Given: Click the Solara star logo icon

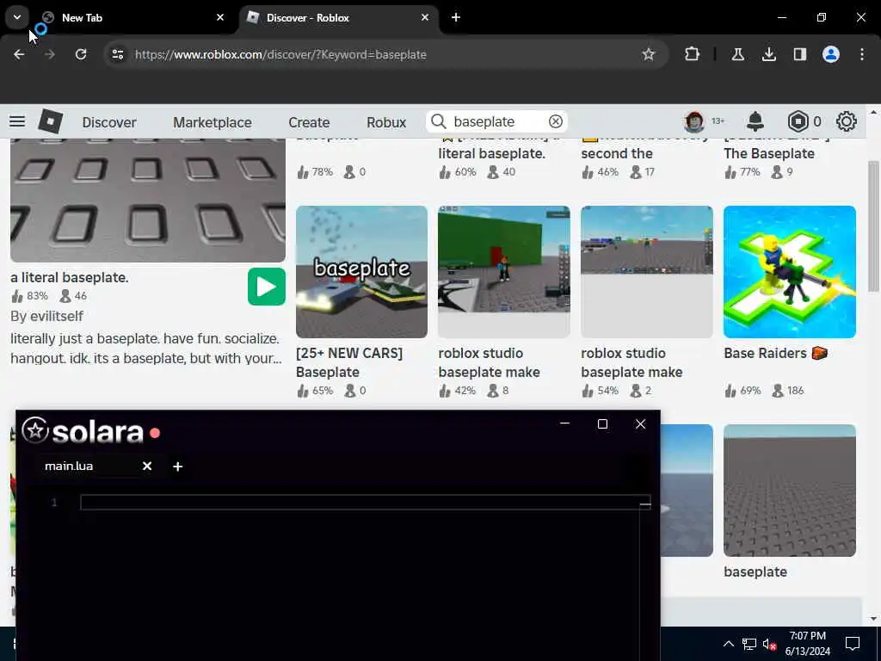Looking at the screenshot, I should 34,430.
